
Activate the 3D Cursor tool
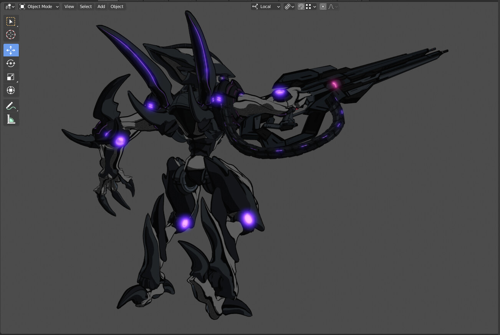(x=11, y=35)
